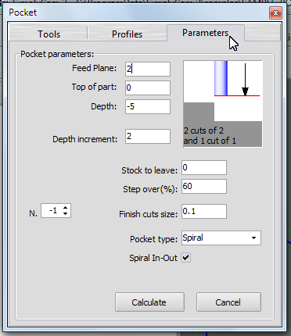Screen dimensions: 291x336
Task: Focus the Depth value field
Action: click(148, 106)
